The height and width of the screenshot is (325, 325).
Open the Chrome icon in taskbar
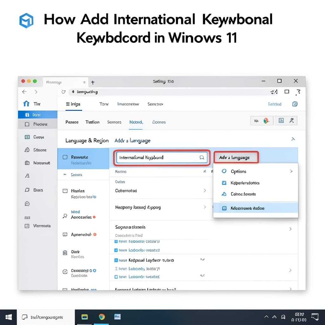coord(102,317)
